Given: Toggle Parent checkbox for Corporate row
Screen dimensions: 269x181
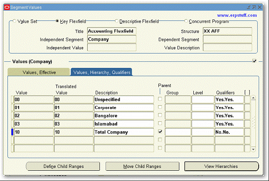Looking at the screenshot, I should tap(160, 107).
